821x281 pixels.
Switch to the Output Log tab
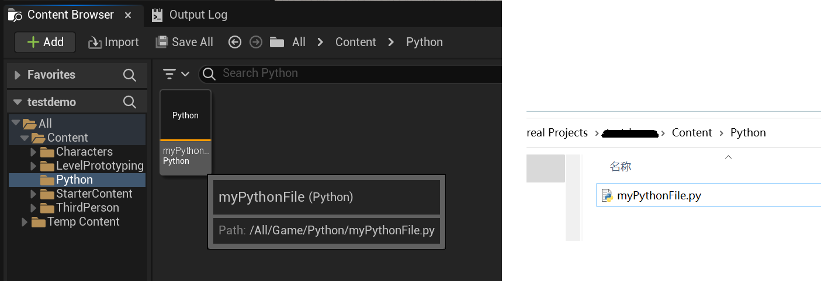tap(198, 15)
